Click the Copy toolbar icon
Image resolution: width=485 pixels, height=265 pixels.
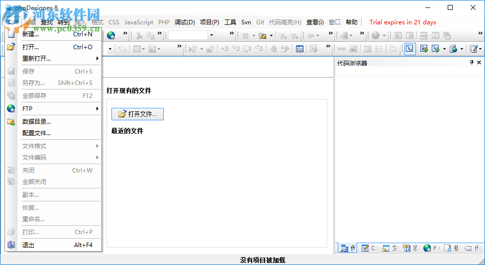(150, 36)
